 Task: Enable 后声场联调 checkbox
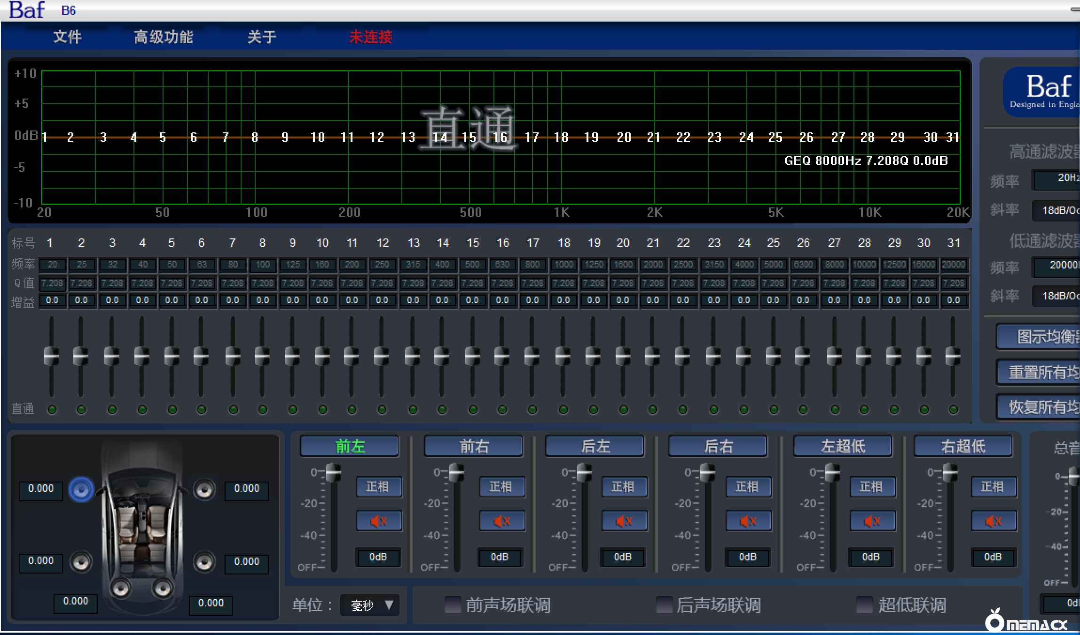point(664,604)
